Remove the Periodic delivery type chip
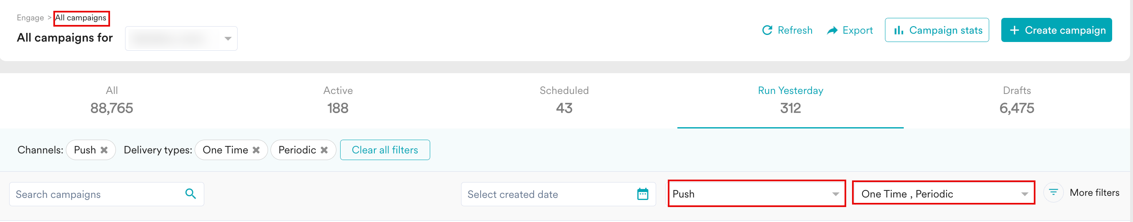The image size is (1133, 222). tap(324, 150)
